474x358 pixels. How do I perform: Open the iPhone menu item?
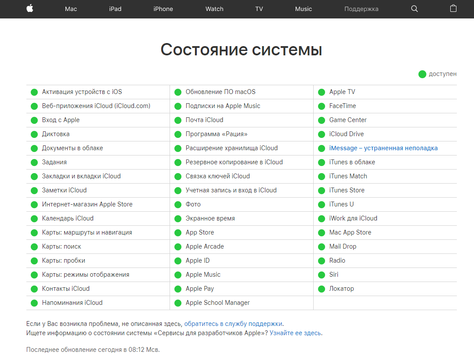click(x=163, y=9)
